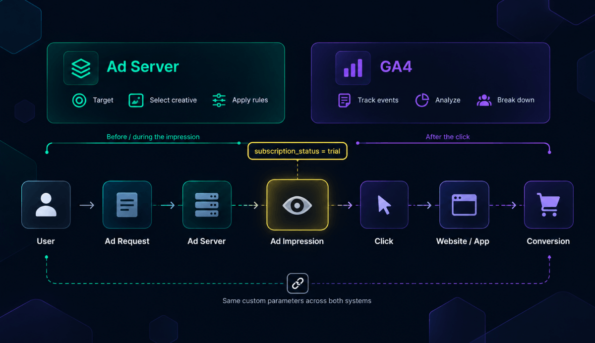Click the chain link icon at bottom
Screen dimensions: 595x343
297,284
